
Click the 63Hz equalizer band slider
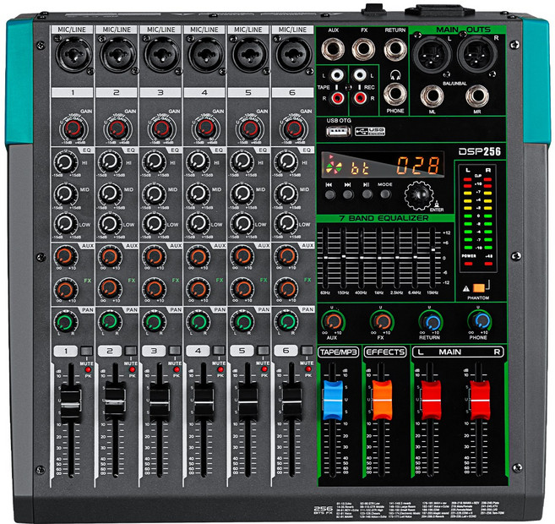click(326, 256)
